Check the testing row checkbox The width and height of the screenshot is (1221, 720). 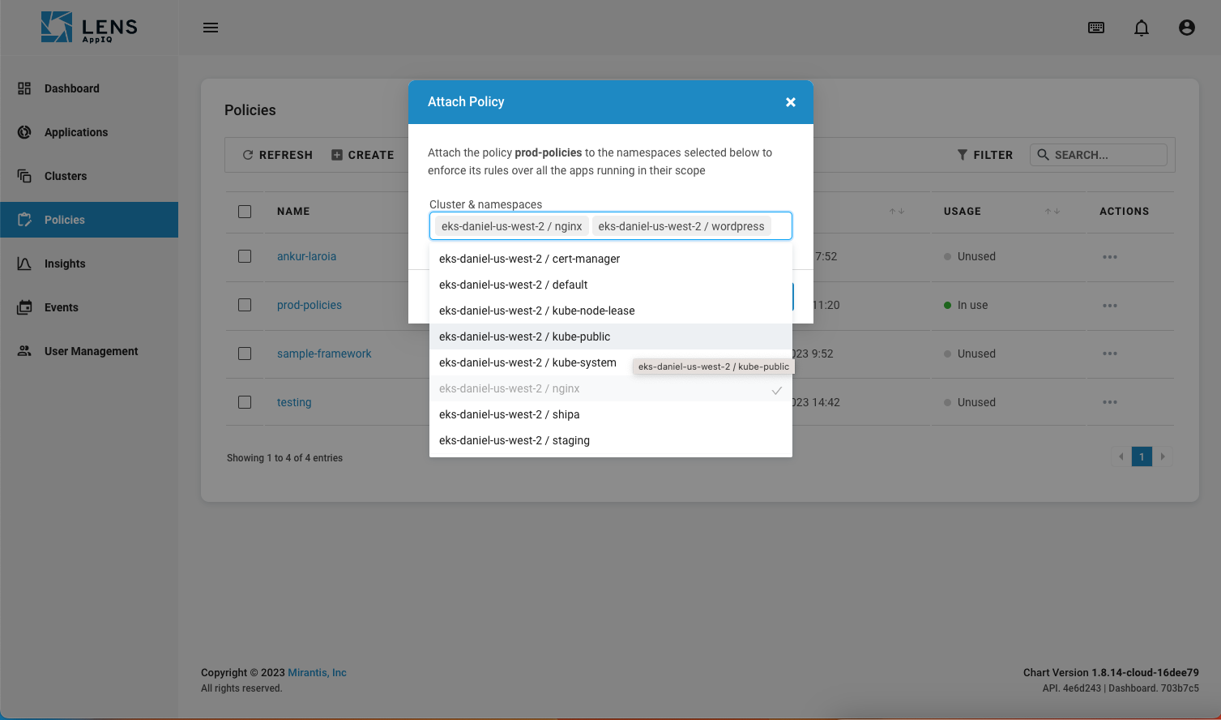click(245, 402)
